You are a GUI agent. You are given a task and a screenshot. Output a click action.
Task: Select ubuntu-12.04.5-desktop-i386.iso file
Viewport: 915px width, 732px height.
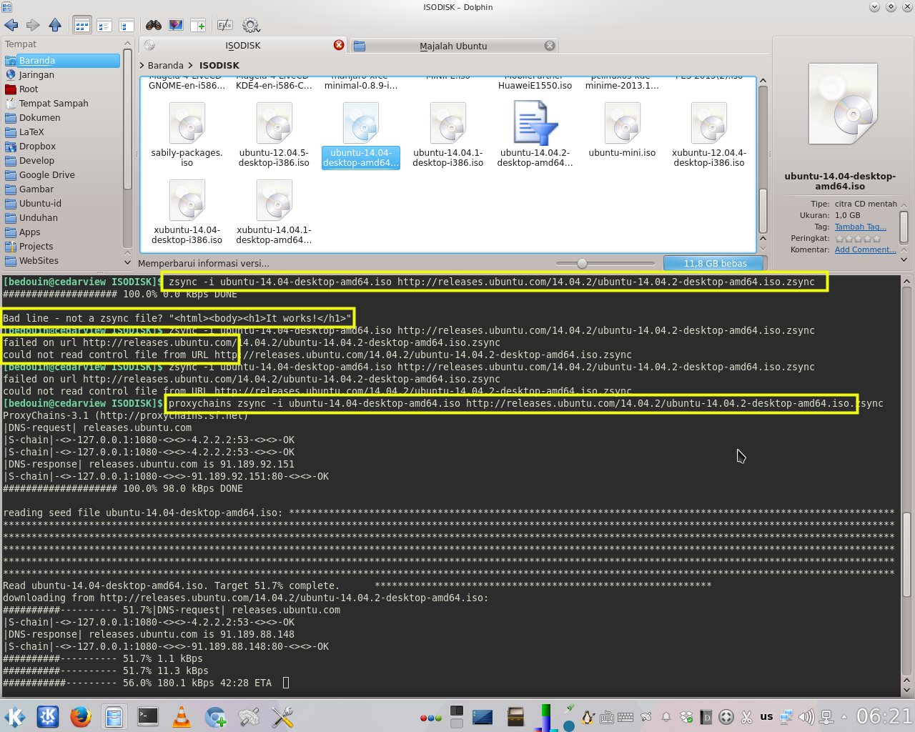[274, 134]
